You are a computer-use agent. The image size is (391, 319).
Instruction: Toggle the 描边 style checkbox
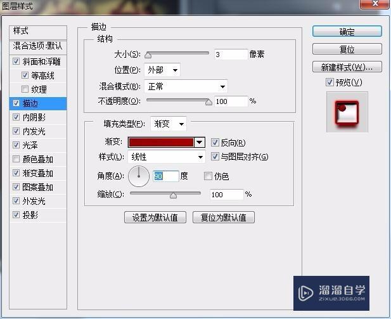[16, 103]
